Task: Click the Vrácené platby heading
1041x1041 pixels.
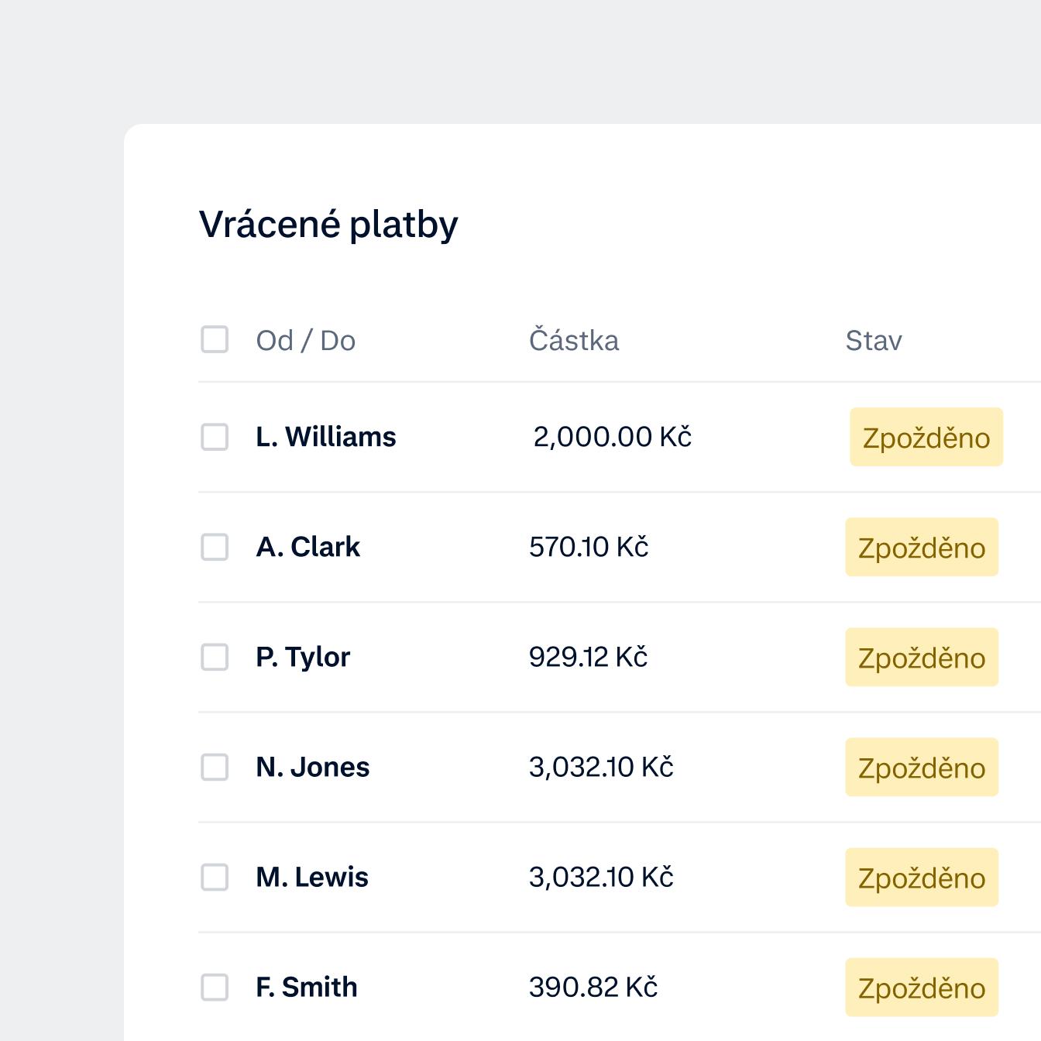Action: [x=328, y=224]
